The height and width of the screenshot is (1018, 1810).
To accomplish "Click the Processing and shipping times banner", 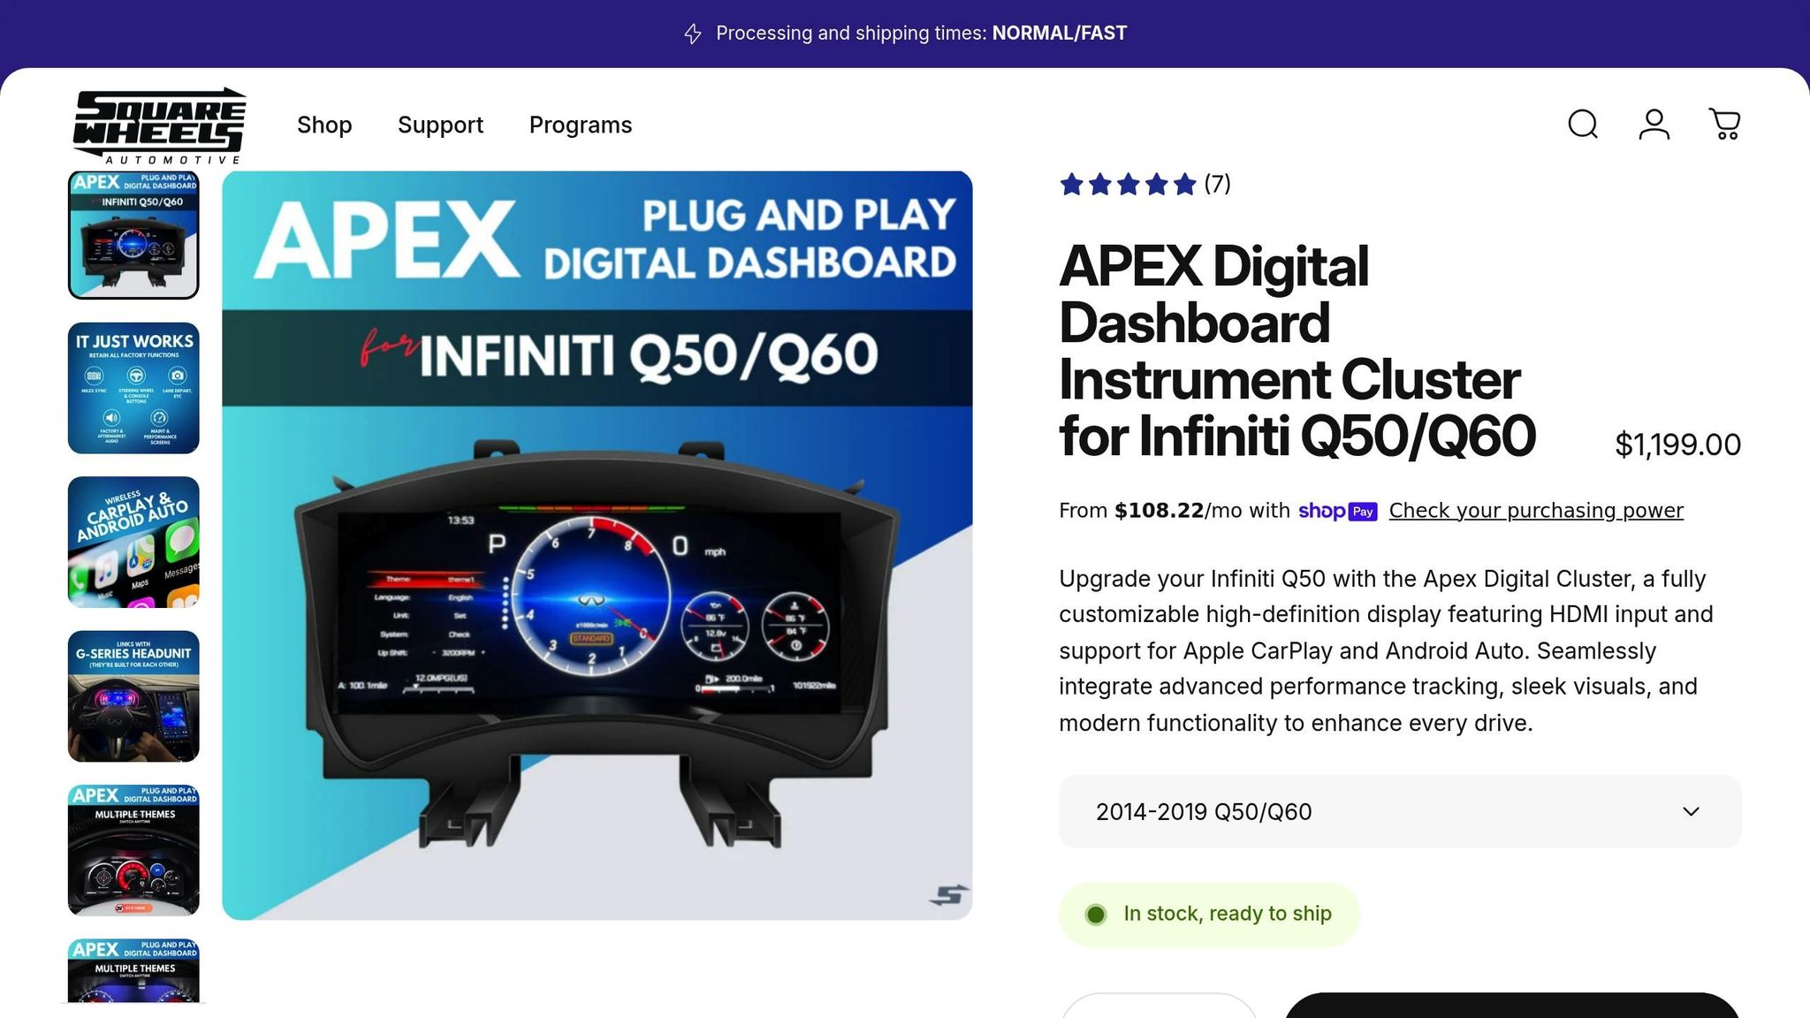I will coord(905,34).
